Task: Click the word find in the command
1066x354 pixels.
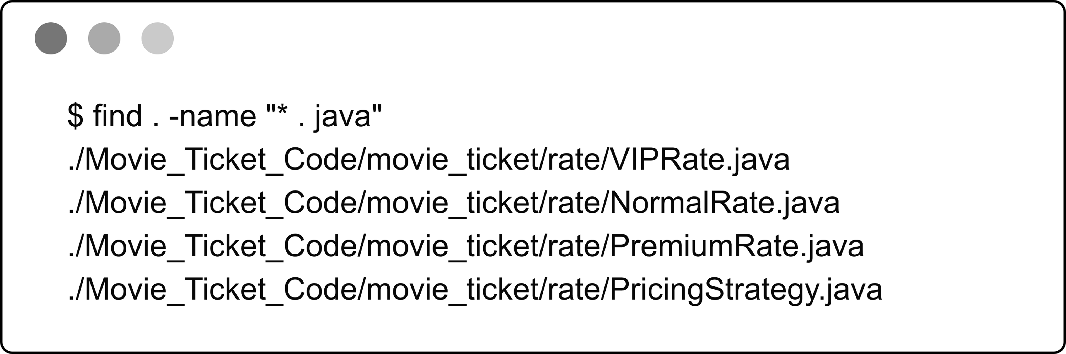Action: [x=118, y=116]
